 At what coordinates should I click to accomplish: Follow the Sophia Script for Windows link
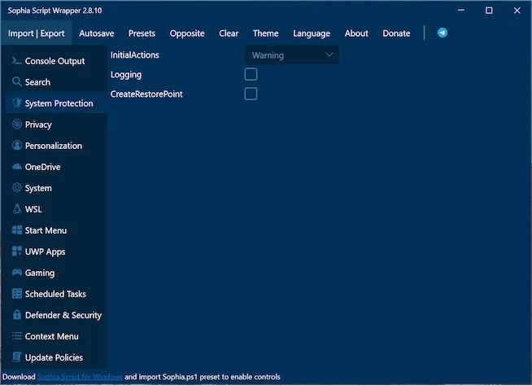tap(80, 377)
